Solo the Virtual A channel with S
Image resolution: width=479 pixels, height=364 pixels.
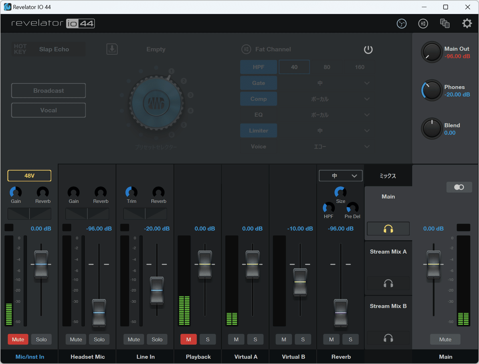[x=255, y=339]
